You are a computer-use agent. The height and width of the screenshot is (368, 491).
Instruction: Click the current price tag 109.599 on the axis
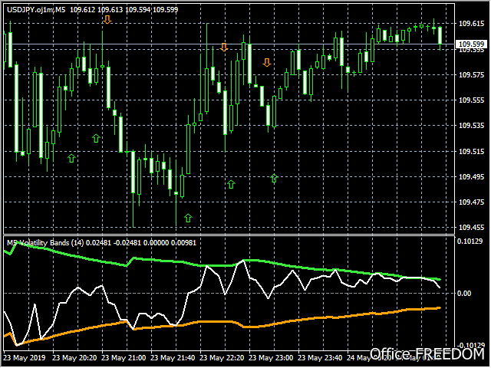pyautogui.click(x=471, y=44)
